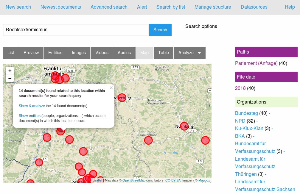
Task: Open Manage structure
Action: point(213,7)
